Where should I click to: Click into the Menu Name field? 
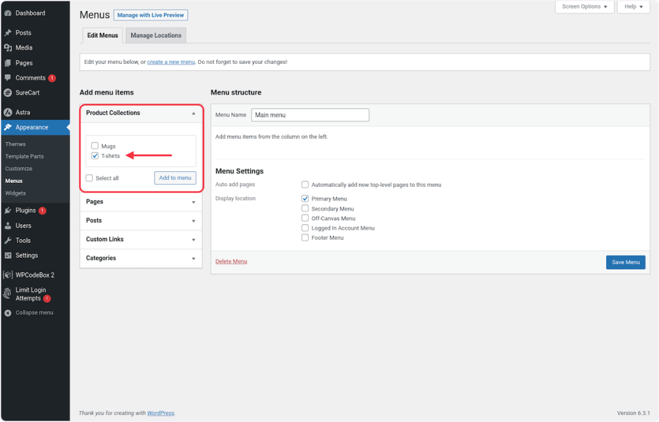(x=310, y=115)
